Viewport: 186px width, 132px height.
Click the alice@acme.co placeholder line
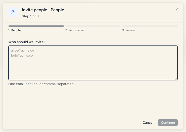(x=22, y=51)
